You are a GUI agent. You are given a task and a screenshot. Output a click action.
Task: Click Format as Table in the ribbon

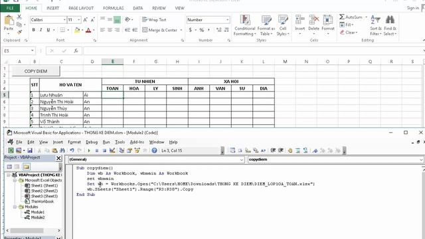pyautogui.click(x=266, y=25)
